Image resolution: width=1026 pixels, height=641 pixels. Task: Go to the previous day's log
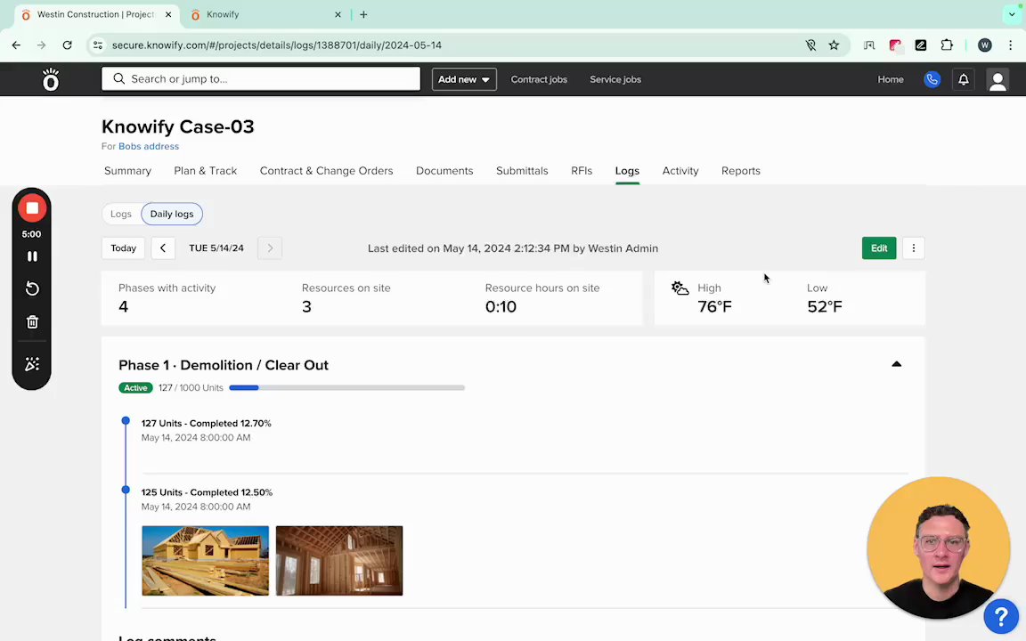click(x=163, y=248)
